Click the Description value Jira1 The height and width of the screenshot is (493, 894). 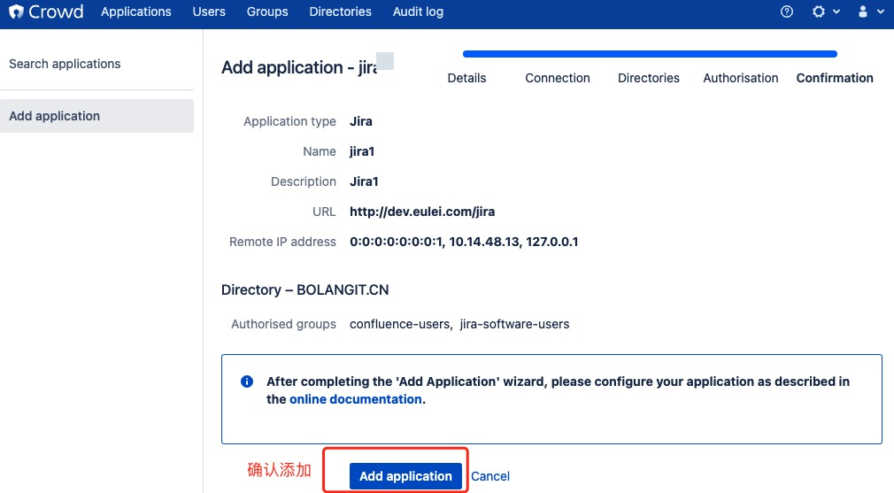[364, 181]
